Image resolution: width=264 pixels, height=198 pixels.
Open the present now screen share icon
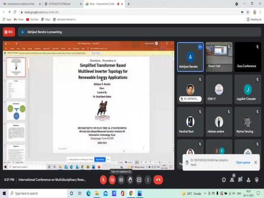click(139, 180)
